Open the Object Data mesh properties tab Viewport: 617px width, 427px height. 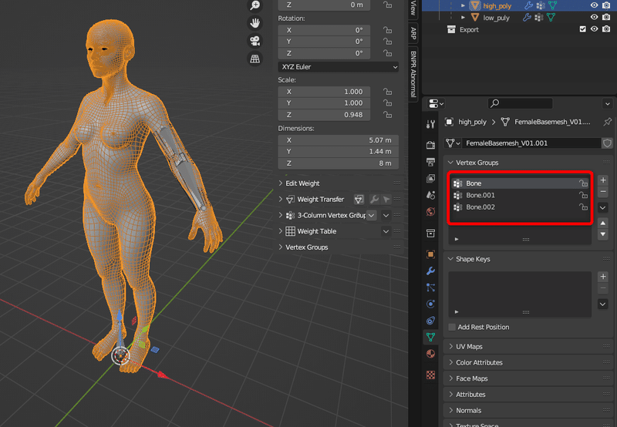(x=430, y=337)
